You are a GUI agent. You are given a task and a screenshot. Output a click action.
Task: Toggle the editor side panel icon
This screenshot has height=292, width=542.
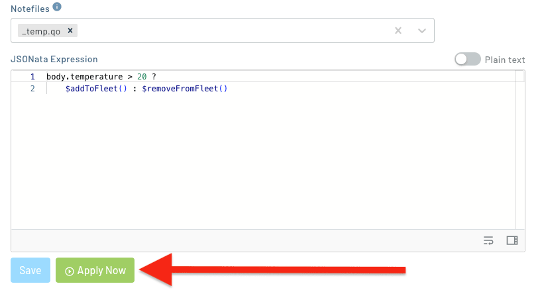pyautogui.click(x=512, y=240)
